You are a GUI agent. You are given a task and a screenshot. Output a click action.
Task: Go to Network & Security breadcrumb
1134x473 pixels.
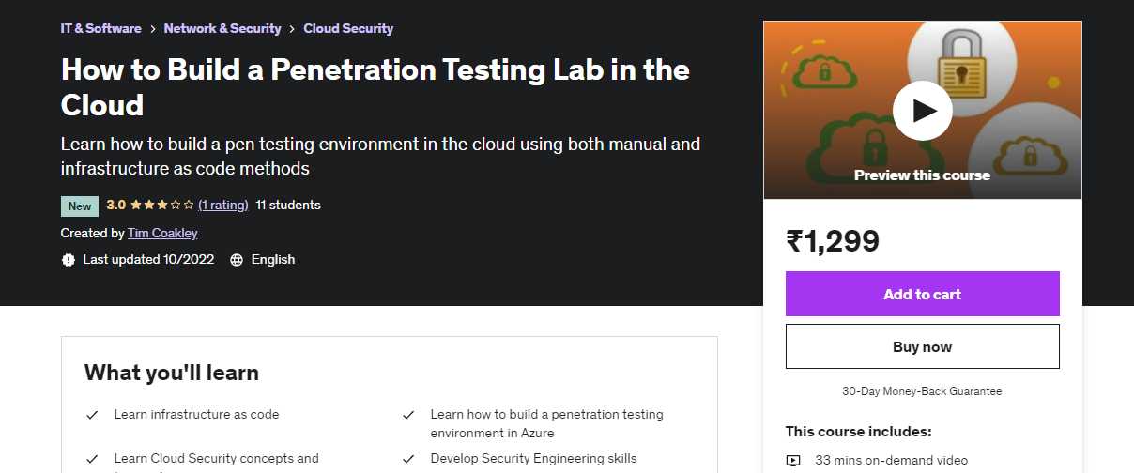[x=222, y=28]
